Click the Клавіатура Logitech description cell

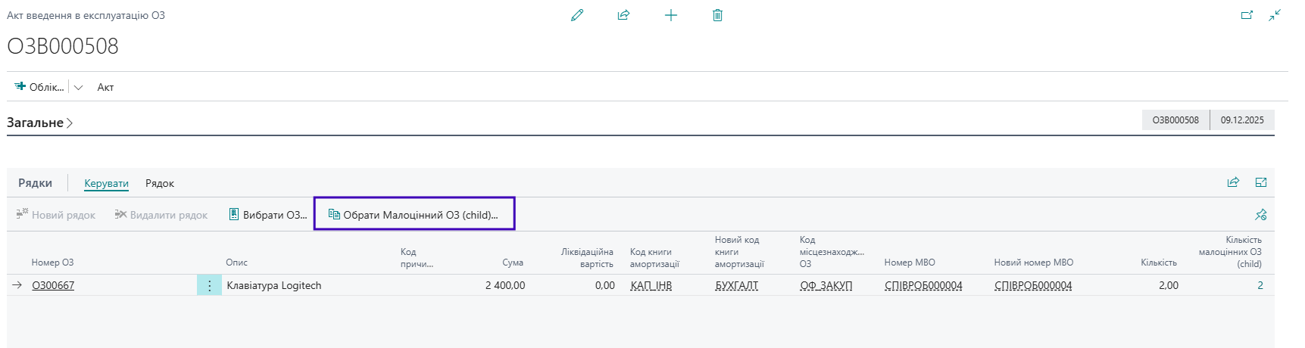pyautogui.click(x=274, y=286)
